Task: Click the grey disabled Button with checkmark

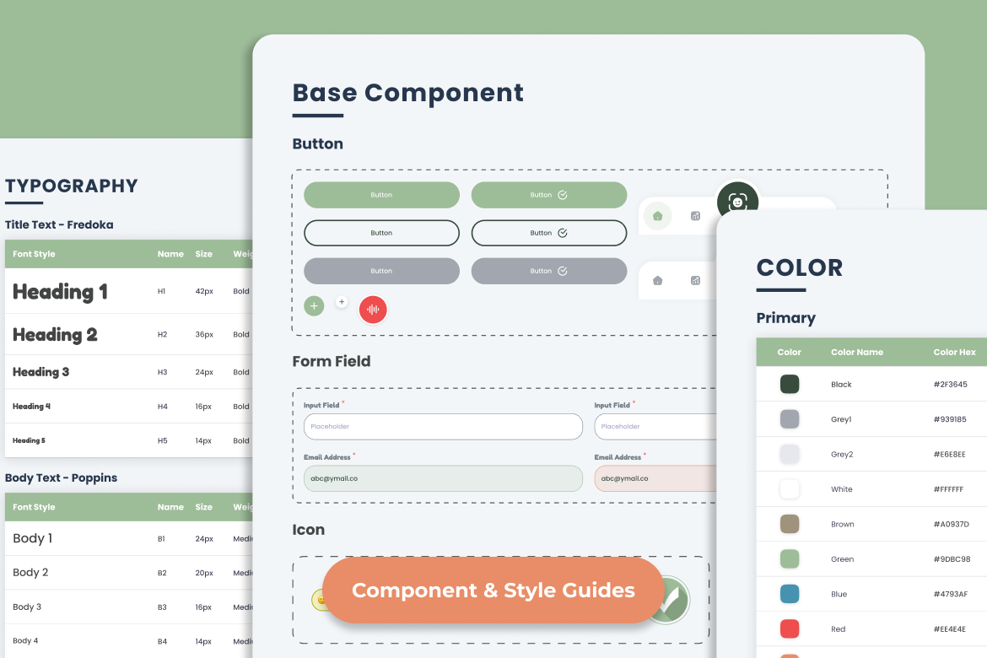Action: (x=548, y=271)
